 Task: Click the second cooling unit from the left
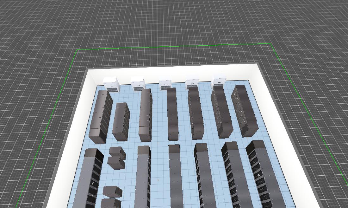(138, 84)
